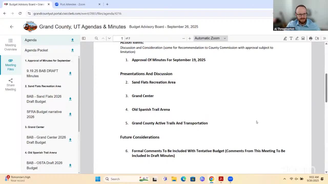Zoom out with the minus icon
The height and width of the screenshot is (184, 328).
point(183,38)
